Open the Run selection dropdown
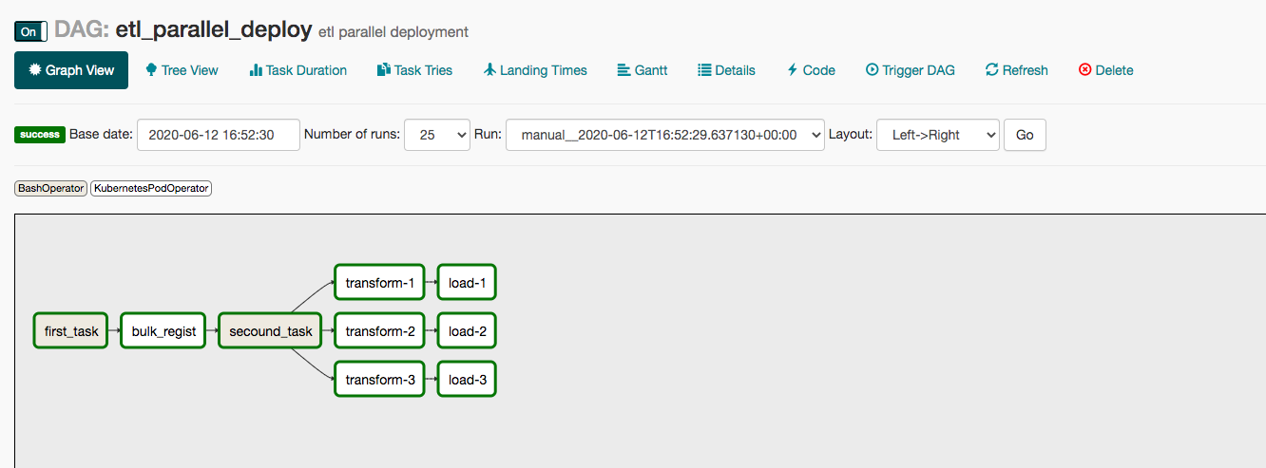Screen dimensions: 1266x468 point(665,135)
